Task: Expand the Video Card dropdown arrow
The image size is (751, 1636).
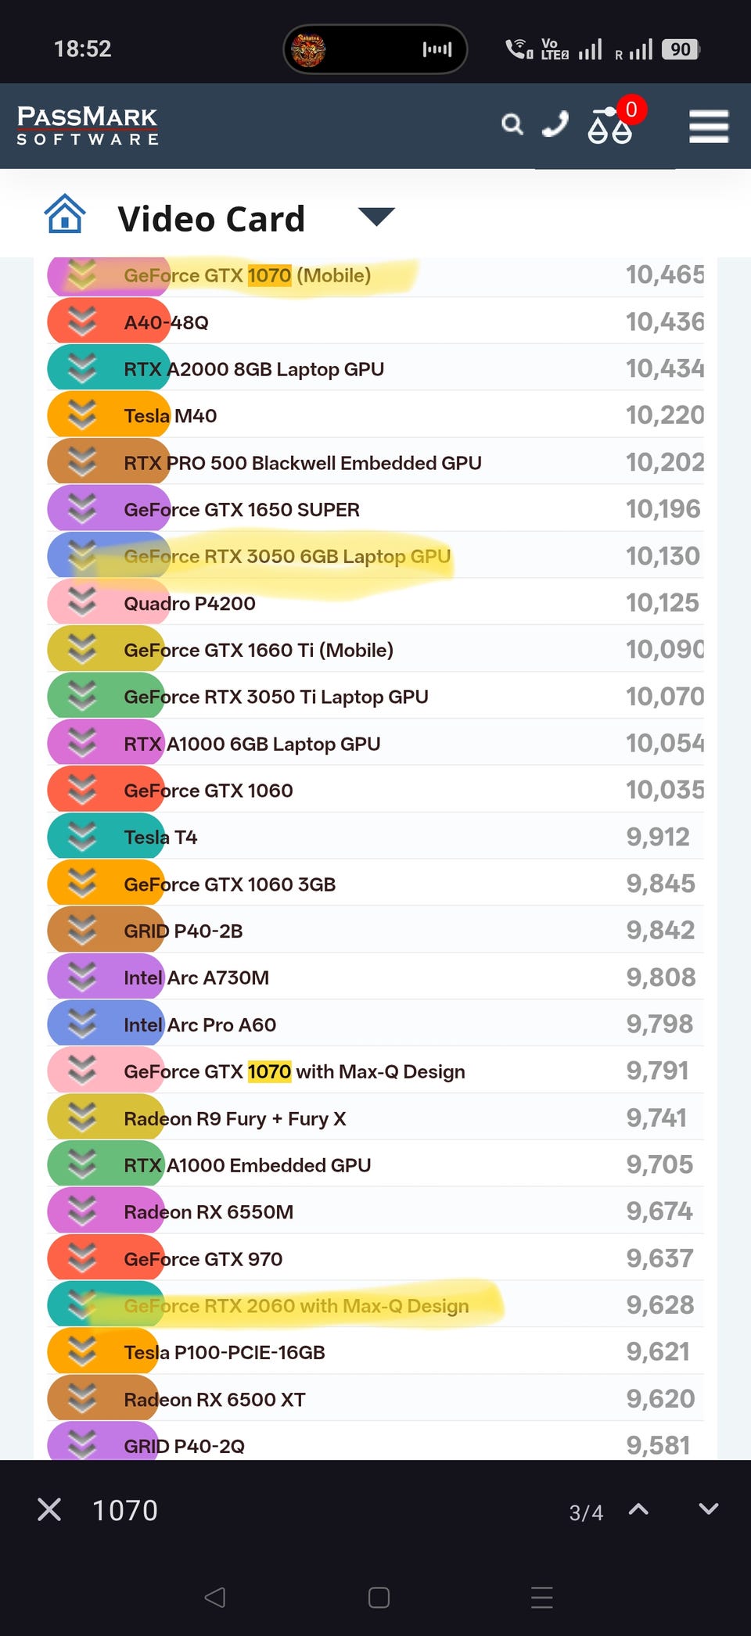Action: tap(376, 217)
